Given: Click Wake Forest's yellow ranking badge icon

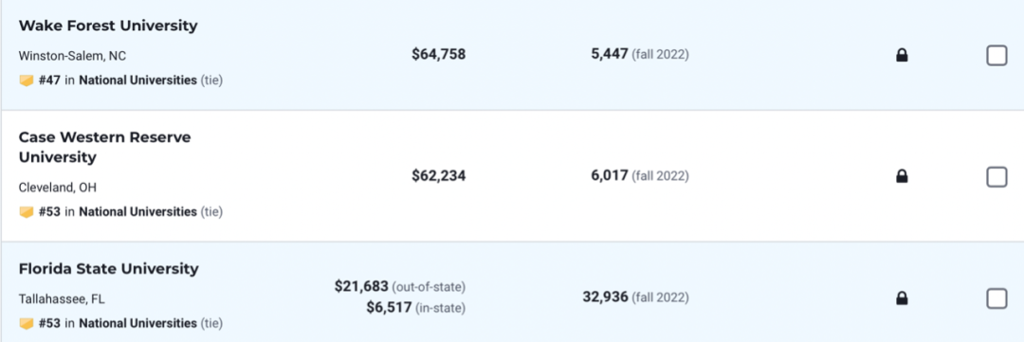Looking at the screenshot, I should pos(27,81).
